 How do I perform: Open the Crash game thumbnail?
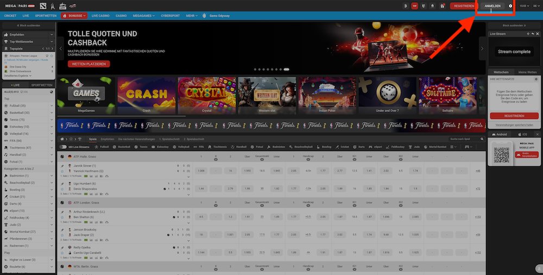tap(147, 95)
